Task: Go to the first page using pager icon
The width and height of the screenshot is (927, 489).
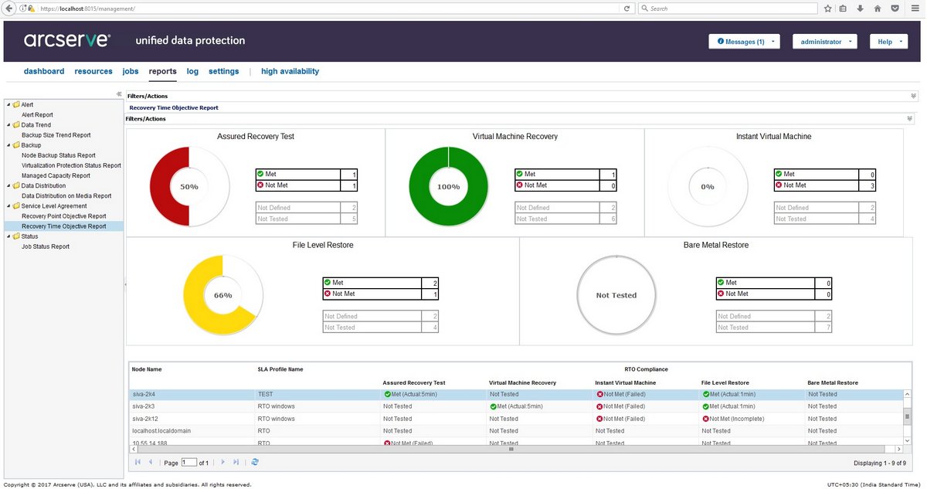Action: point(138,462)
